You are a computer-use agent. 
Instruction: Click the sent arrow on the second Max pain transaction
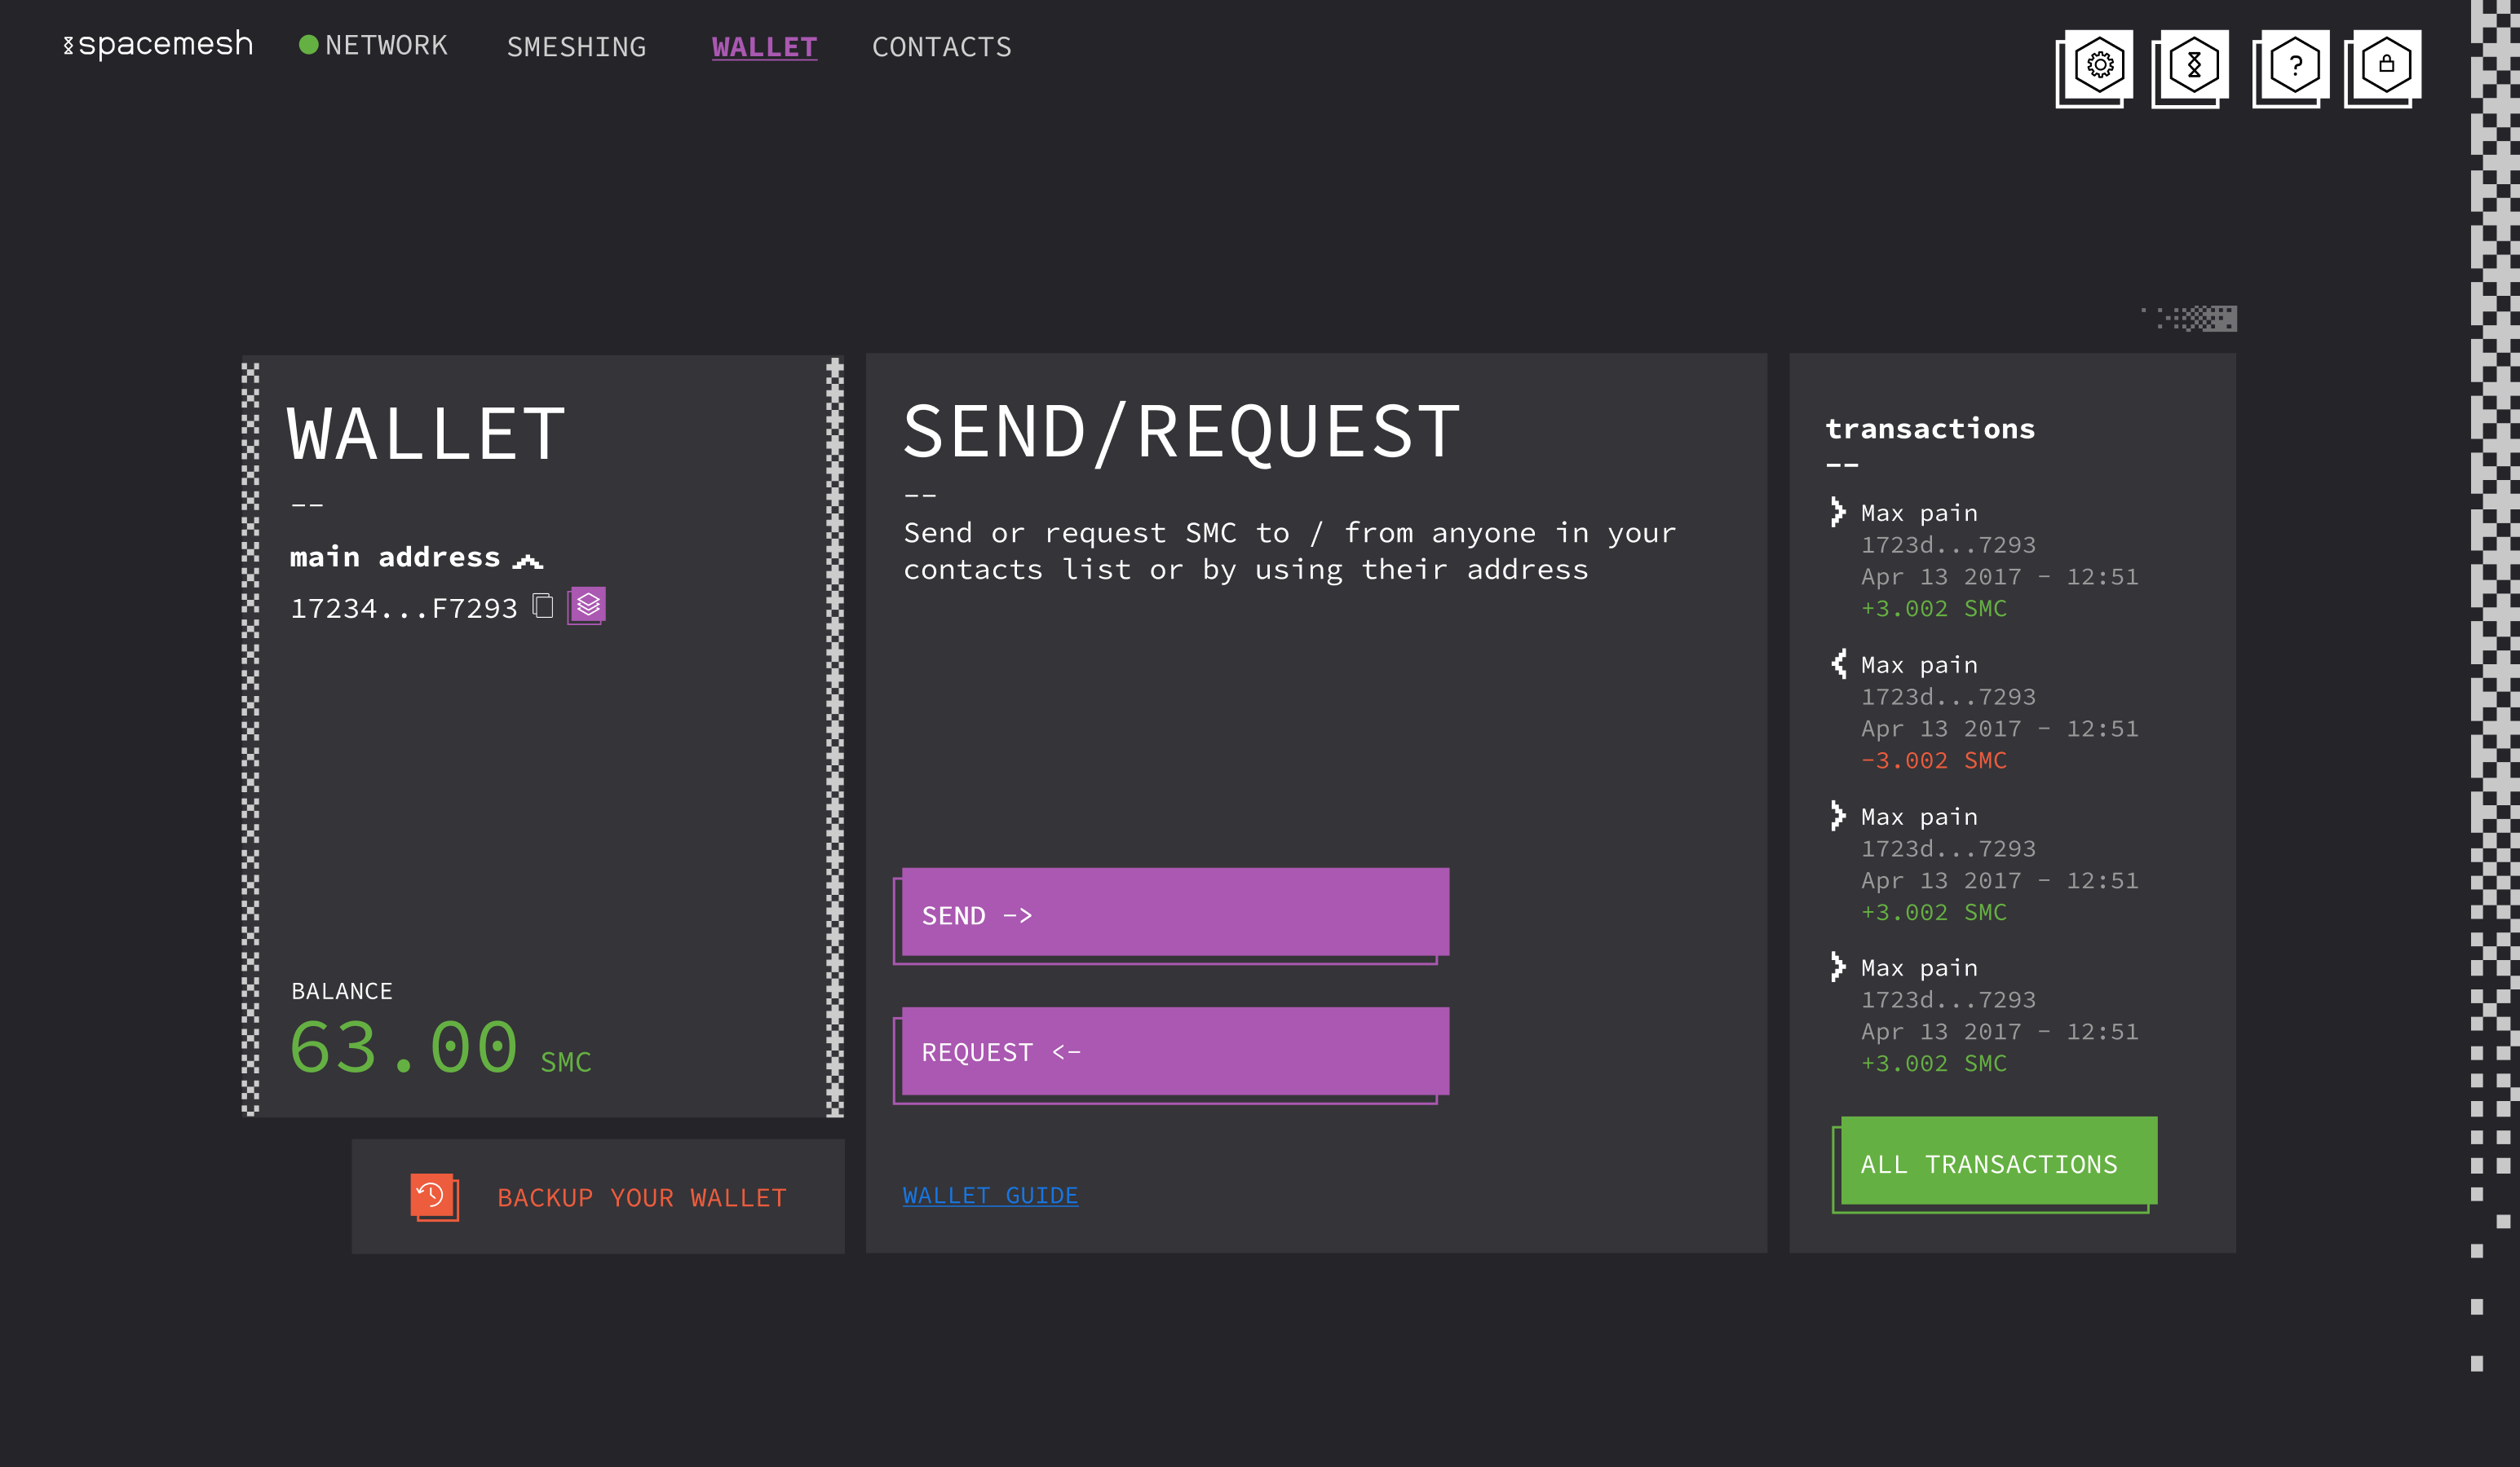(x=1838, y=663)
